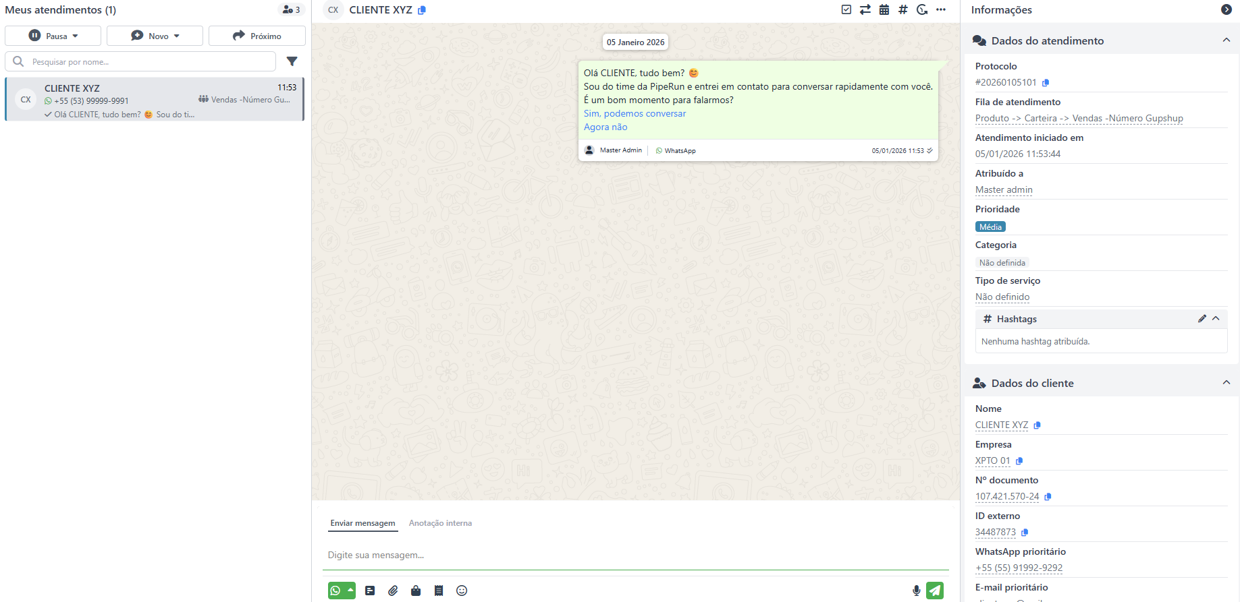This screenshot has width=1240, height=602.
Task: Collapse the Dados do atendimento section
Action: coord(1226,40)
